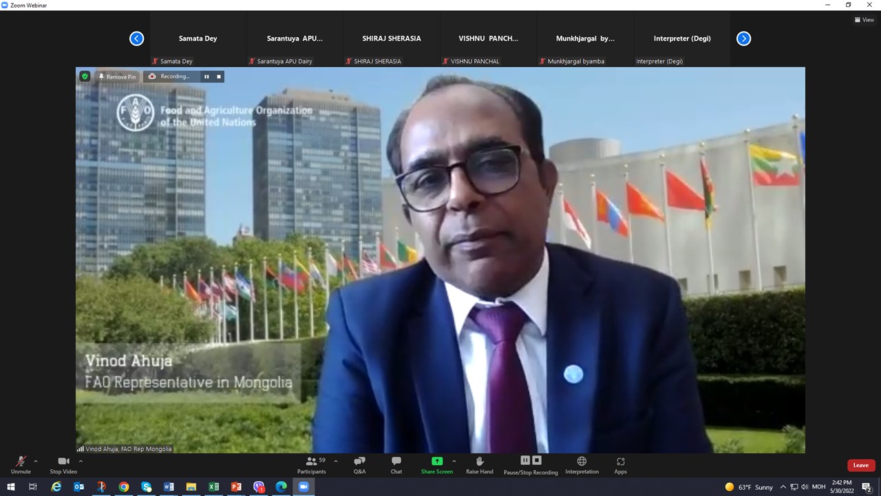
Task: Stop the video camera
Action: pyautogui.click(x=63, y=465)
